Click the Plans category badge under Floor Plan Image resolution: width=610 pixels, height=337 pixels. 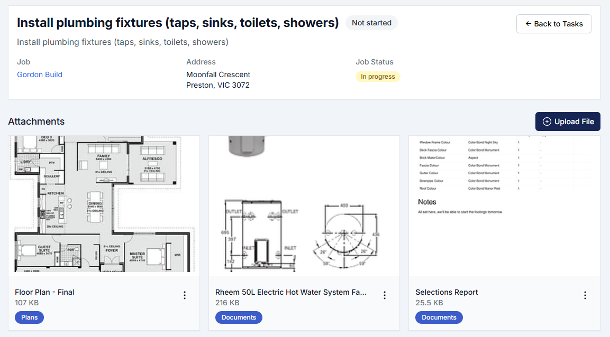(29, 317)
